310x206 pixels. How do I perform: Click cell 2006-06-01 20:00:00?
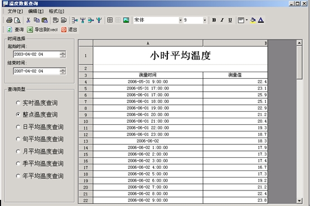148,114
